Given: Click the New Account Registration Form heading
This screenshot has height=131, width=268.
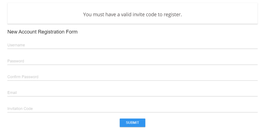Looking at the screenshot, I should [42, 32].
